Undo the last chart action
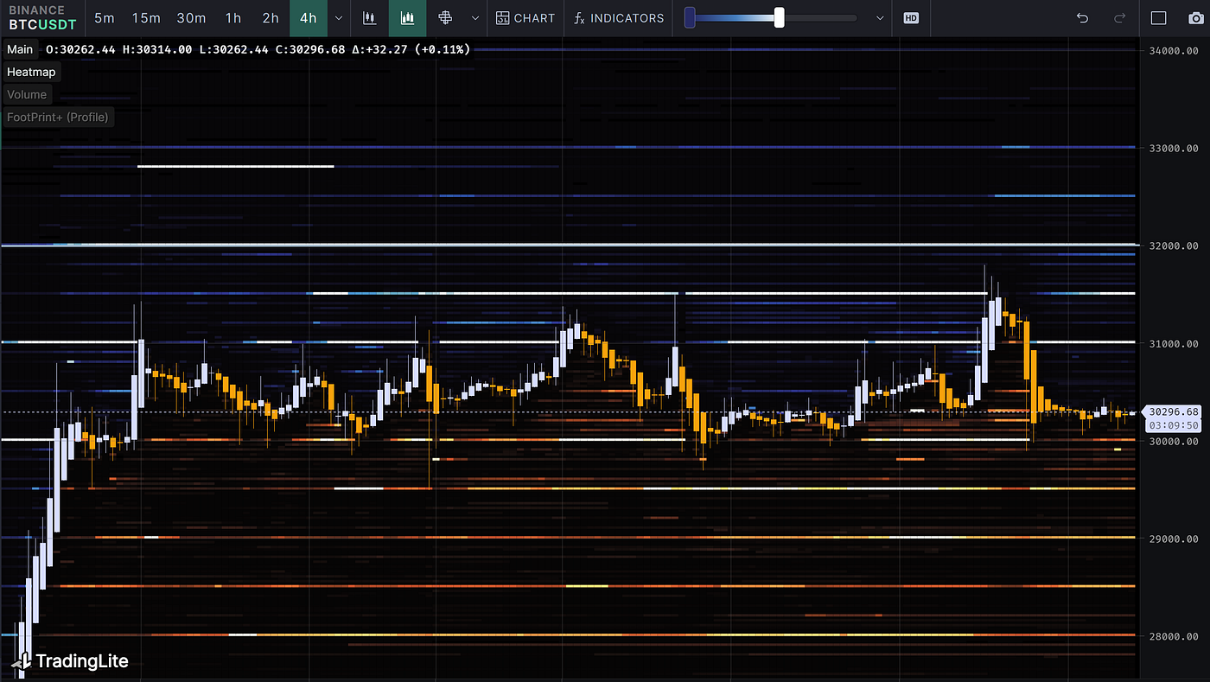 pos(1082,18)
